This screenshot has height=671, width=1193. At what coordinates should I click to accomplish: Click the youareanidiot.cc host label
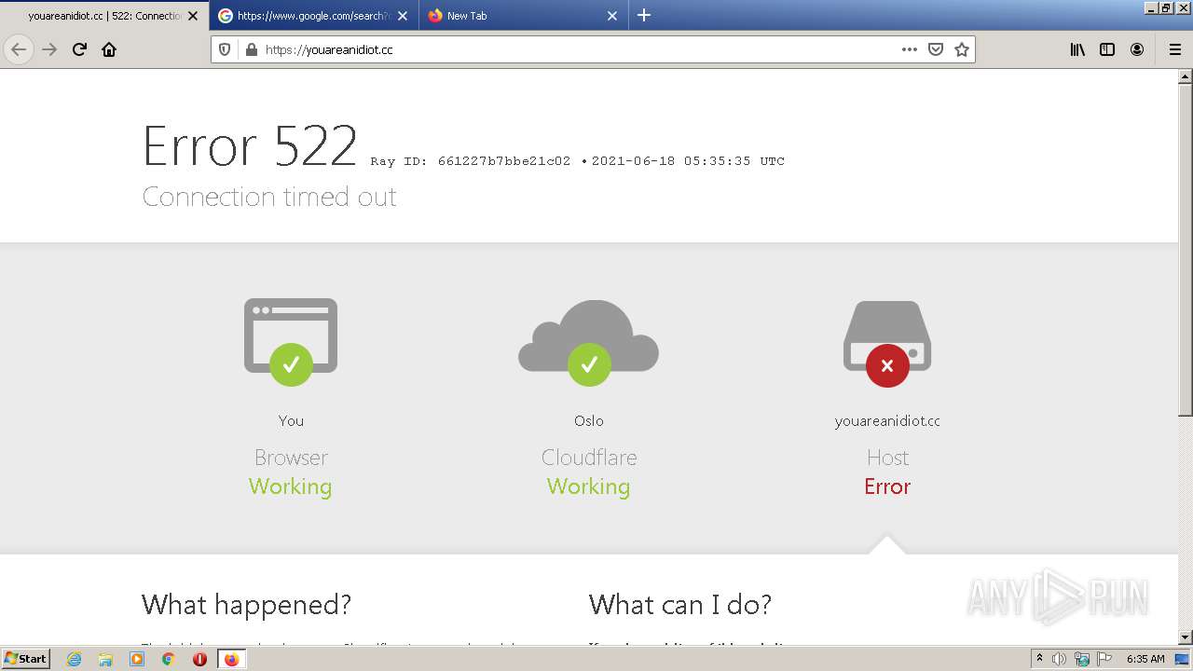(x=887, y=421)
